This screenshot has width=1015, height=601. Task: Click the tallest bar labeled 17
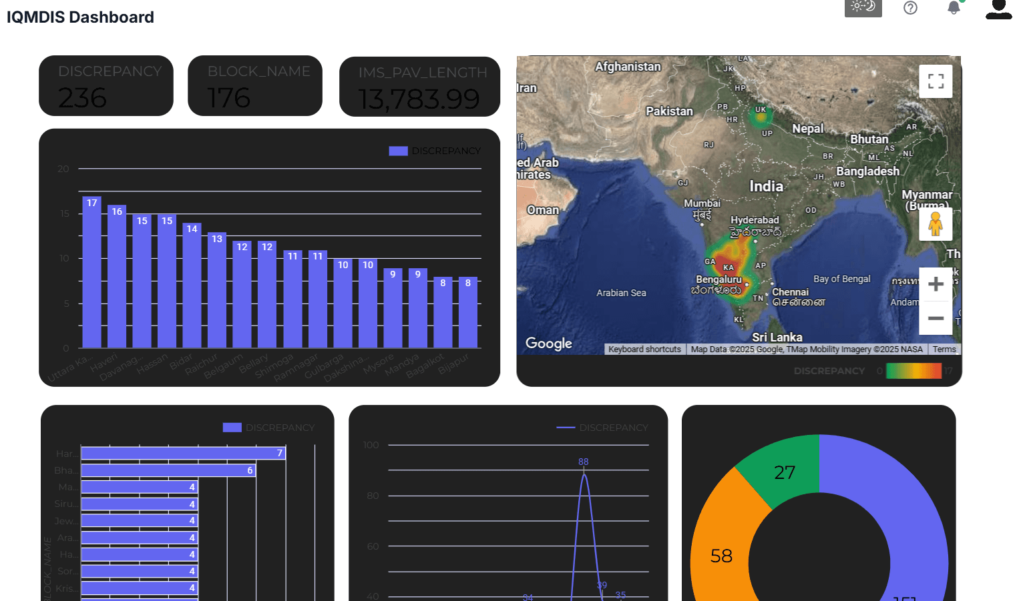tap(91, 272)
